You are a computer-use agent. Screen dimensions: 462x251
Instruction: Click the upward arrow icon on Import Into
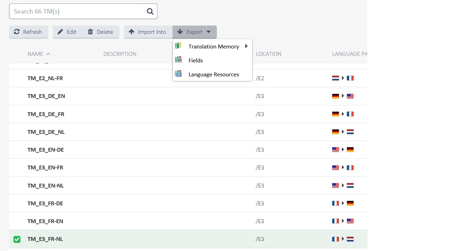coord(132,32)
